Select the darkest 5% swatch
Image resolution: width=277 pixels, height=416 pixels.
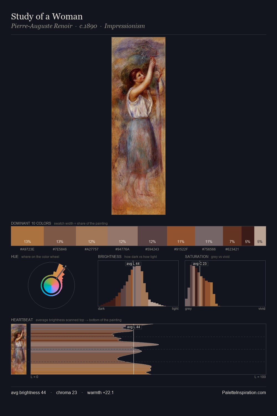[x=248, y=236]
